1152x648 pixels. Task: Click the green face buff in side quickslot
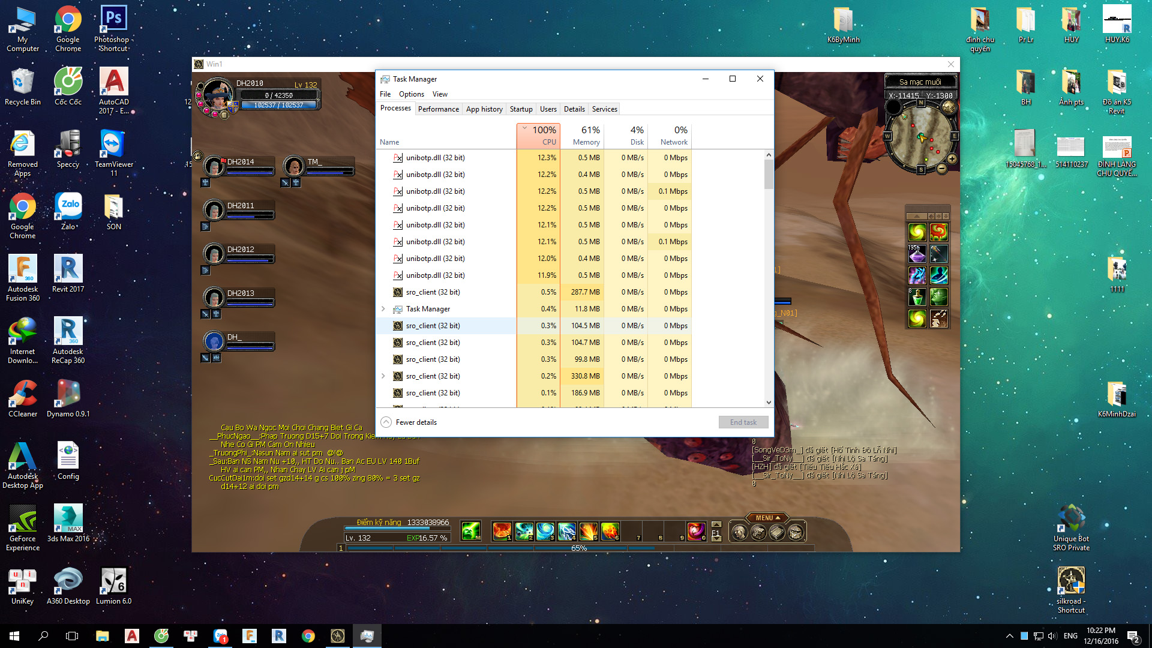coord(938,297)
